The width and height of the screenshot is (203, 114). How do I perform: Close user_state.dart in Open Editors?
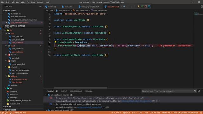[6, 23]
